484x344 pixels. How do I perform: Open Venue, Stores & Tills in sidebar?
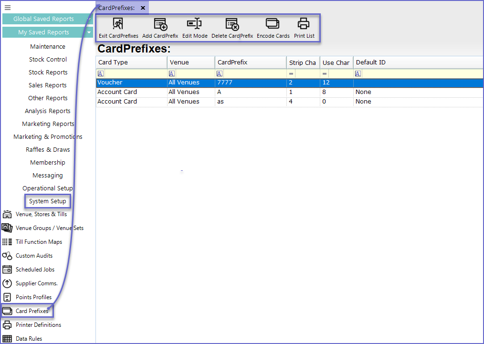click(x=41, y=214)
